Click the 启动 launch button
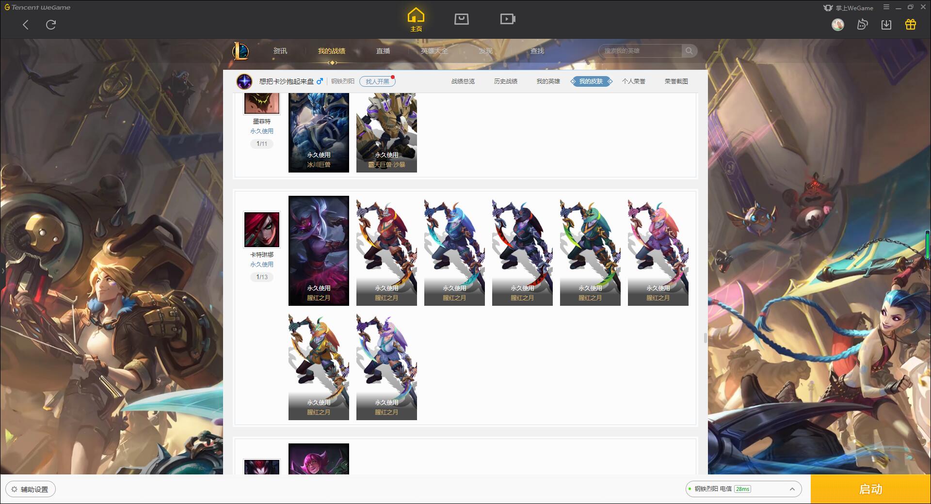The height and width of the screenshot is (504, 931). point(871,489)
